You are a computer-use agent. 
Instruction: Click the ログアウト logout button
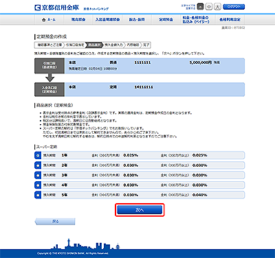click(234, 7)
